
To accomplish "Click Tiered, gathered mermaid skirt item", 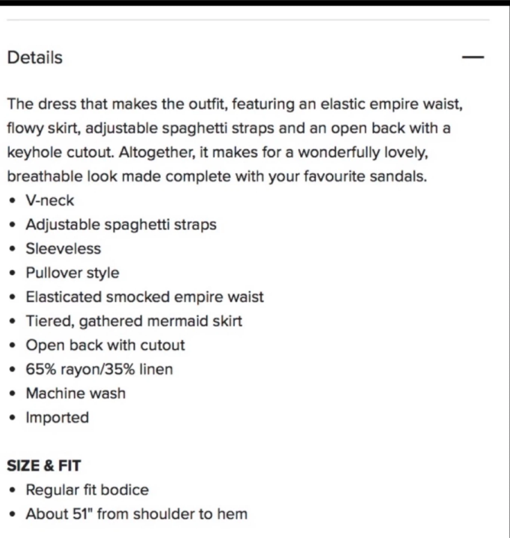I will tap(134, 321).
